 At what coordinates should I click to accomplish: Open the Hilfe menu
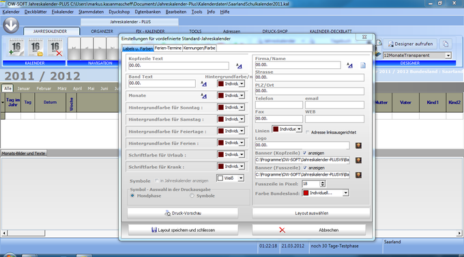pyautogui.click(x=224, y=12)
